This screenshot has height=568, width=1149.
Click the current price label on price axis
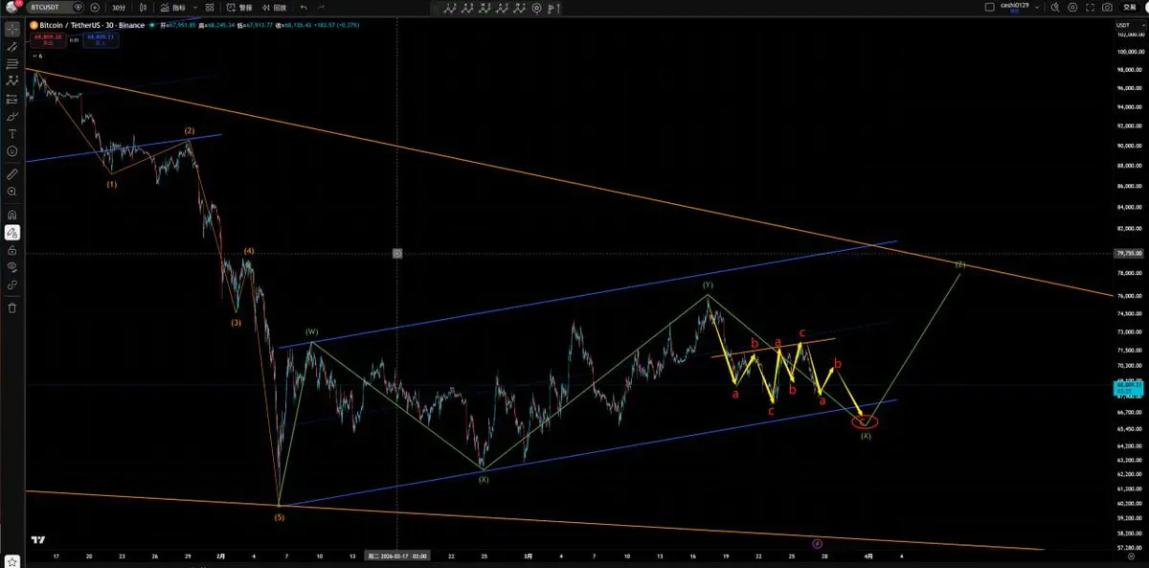1130,387
